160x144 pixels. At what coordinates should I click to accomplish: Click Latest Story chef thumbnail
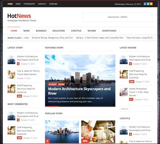point(11,89)
